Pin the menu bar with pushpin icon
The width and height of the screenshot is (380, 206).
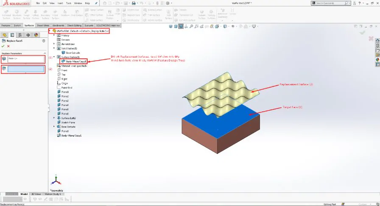click(x=96, y=3)
